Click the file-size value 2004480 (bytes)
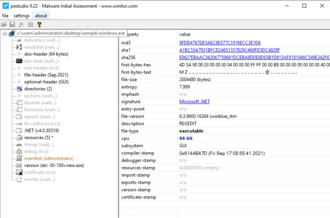The image size is (330, 218). 195,79
